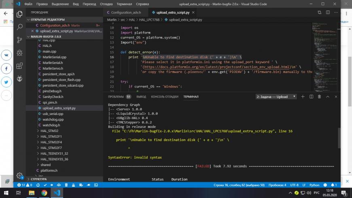Image resolution: width=352 pixels, height=198 pixels.
Task: Expand the HAL_STM32F7 folder
Action: click(x=51, y=148)
